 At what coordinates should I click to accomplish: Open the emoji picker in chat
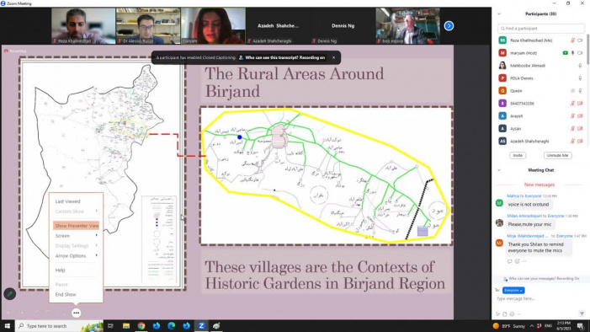pyautogui.click(x=512, y=314)
